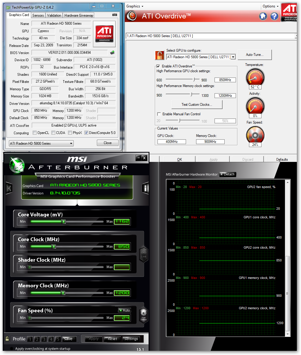This screenshot has width=301, height=355.
Task: Open the Options menu dropdown
Action: (x=271, y=6)
